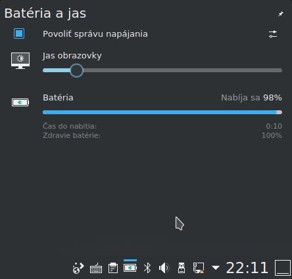Open the wired network tray icon with warning

199,268
